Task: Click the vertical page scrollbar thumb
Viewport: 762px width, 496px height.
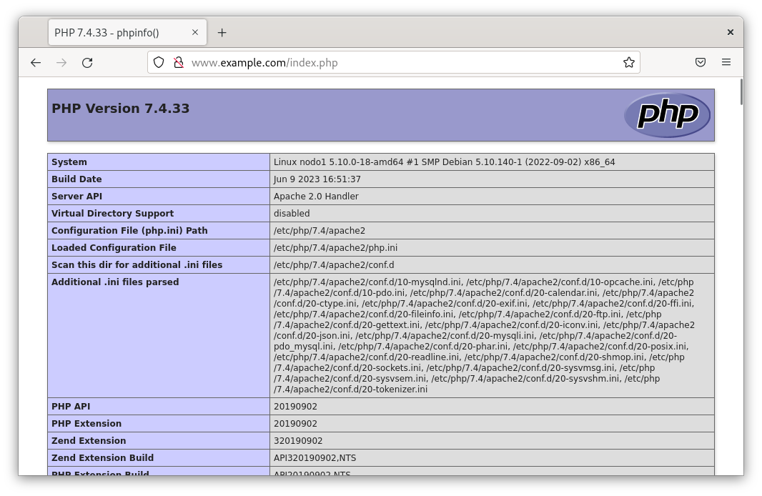Action: coord(741,93)
